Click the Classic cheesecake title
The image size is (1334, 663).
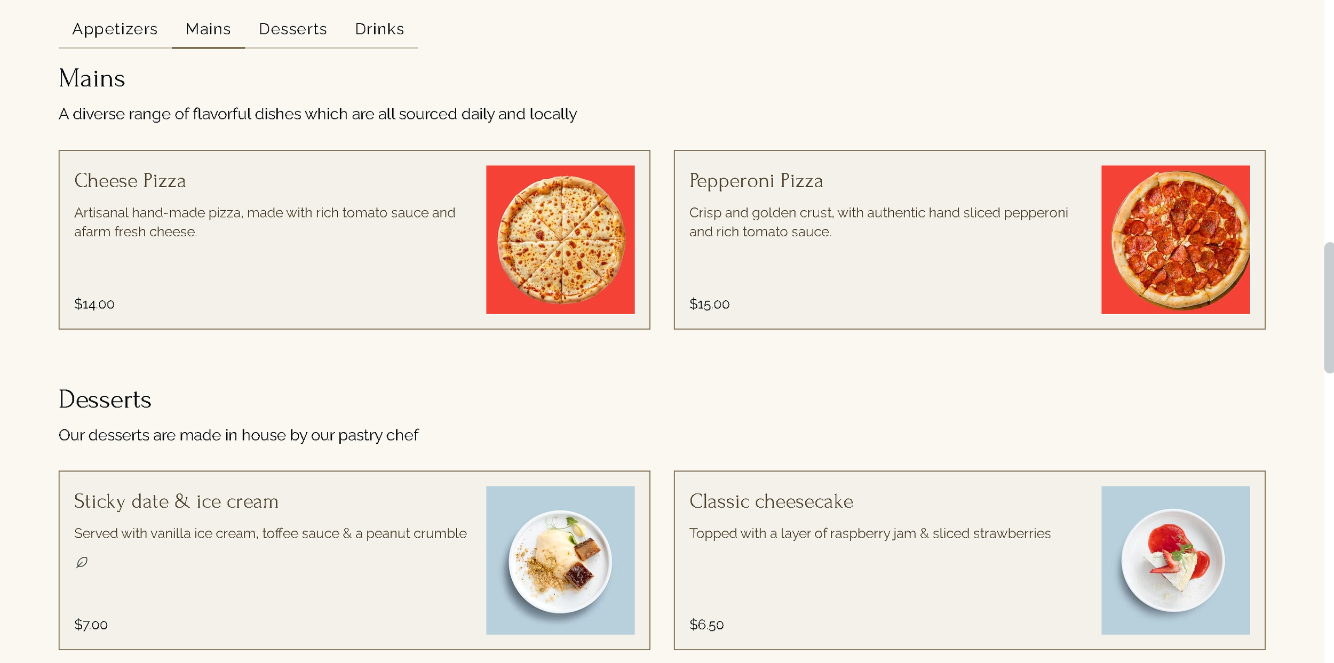pos(771,501)
